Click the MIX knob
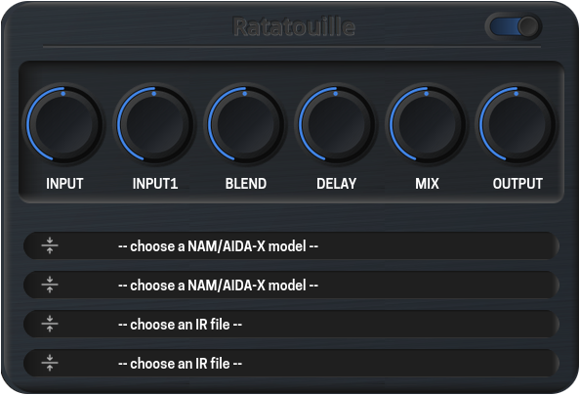 tap(427, 124)
